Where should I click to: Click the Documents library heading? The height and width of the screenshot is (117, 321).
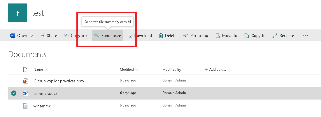[27, 54]
